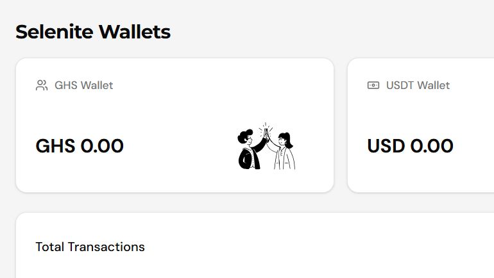Click the high-five illustration in the GHS card
Viewport: 494px width, 278px height.
267,147
